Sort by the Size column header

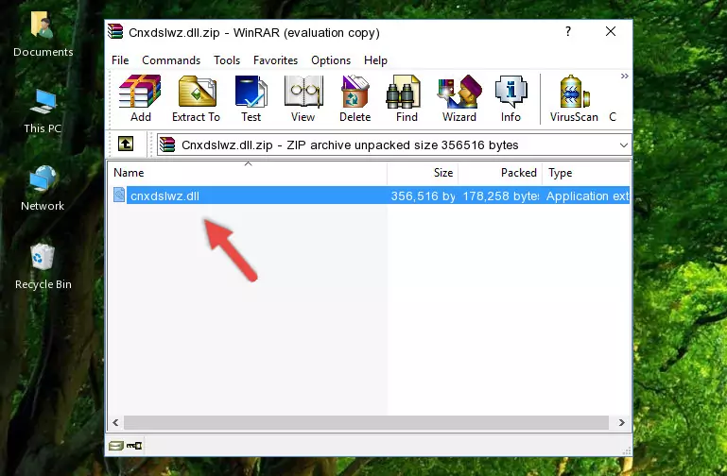click(423, 173)
